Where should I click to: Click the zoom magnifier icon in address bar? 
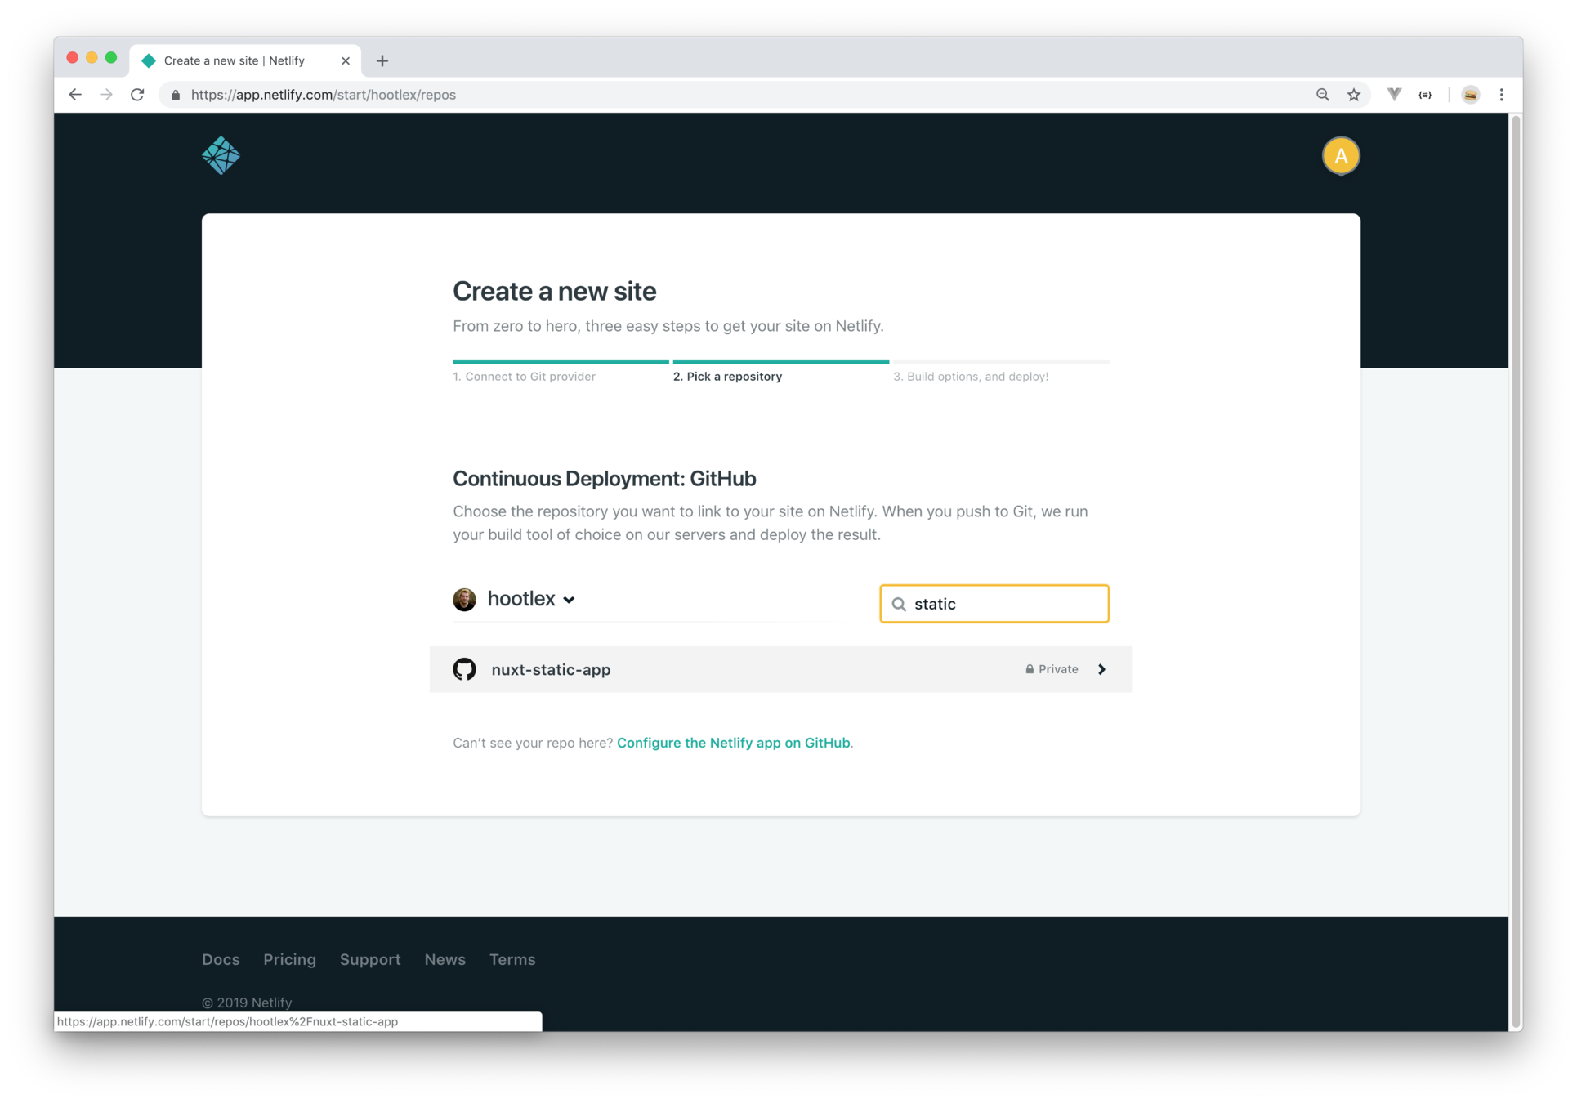[x=1322, y=95]
